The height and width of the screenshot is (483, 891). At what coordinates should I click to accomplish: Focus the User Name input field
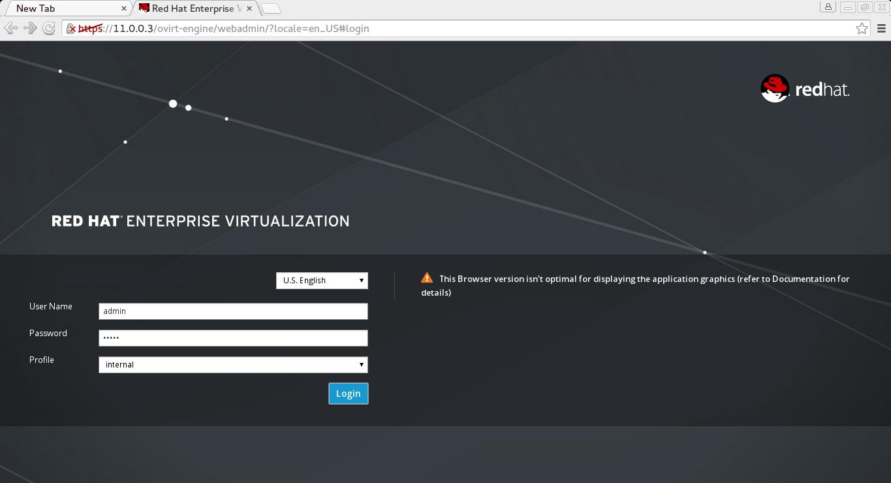(x=233, y=311)
